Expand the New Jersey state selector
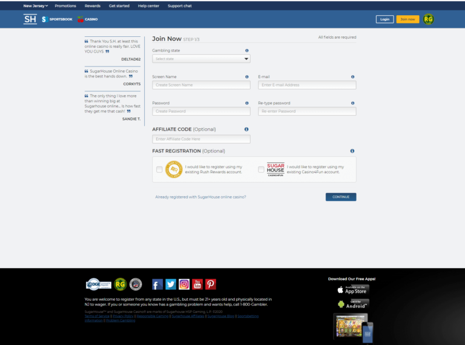Screen dimensions: 465x345 [36, 5]
